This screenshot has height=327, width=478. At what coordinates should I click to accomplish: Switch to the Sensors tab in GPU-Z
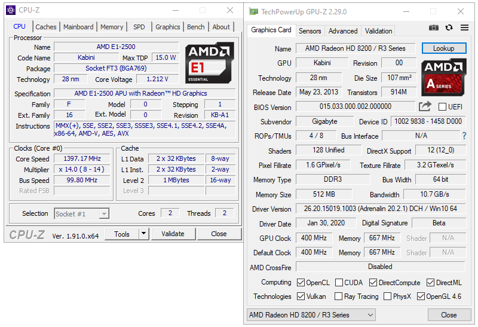pos(310,31)
